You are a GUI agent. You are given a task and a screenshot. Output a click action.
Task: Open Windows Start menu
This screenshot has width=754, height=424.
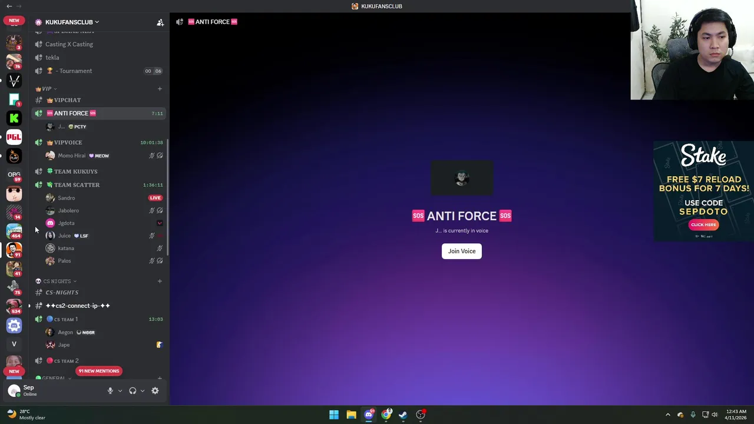334,415
